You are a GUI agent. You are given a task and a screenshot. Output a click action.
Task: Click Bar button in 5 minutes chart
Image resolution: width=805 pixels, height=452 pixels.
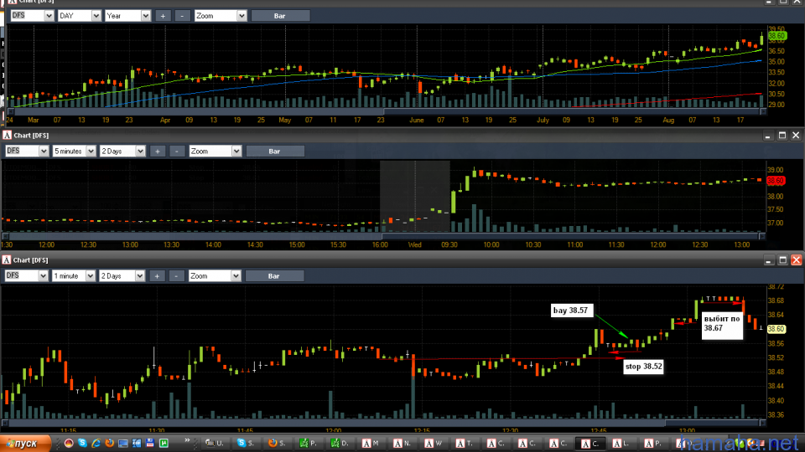[x=275, y=152]
